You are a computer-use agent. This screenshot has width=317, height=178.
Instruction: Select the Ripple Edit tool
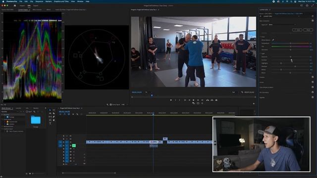click(x=50, y=113)
